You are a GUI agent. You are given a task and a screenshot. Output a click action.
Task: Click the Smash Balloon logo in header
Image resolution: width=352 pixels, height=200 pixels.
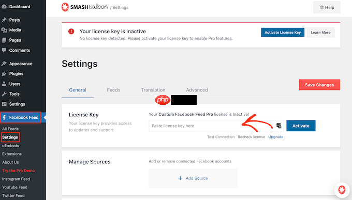[84, 7]
